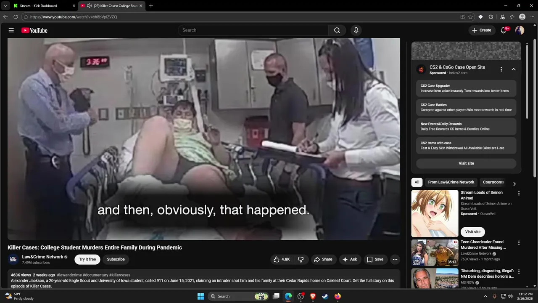Click the tag extension icon in browser toolbar
This screenshot has height=303, width=538.
(x=480, y=17)
